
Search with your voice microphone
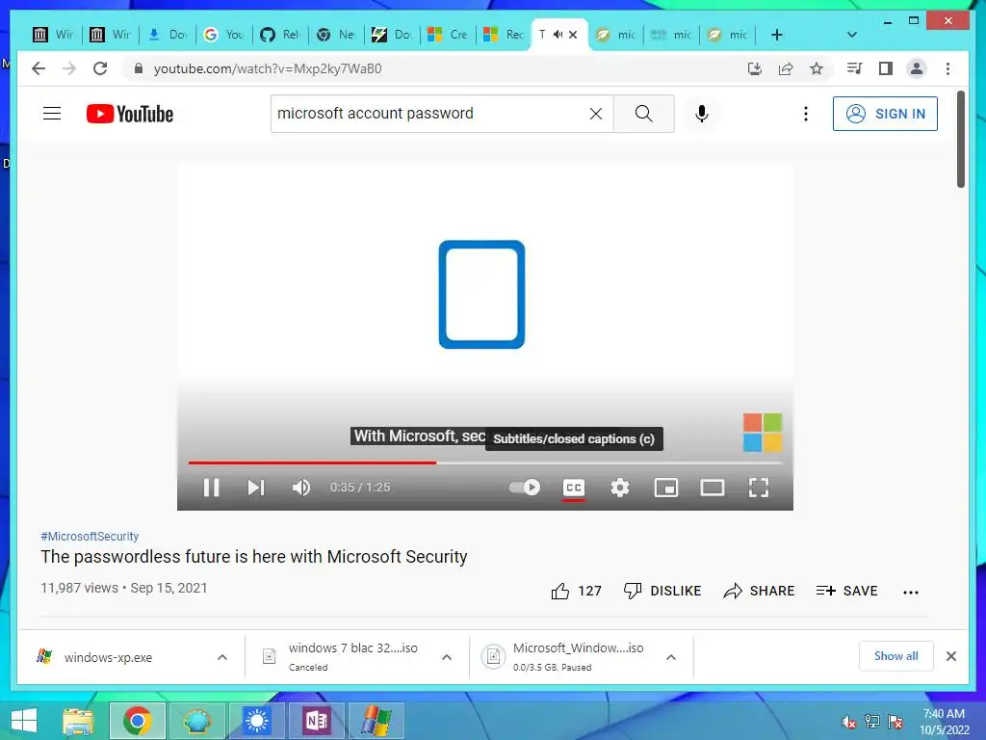(702, 114)
